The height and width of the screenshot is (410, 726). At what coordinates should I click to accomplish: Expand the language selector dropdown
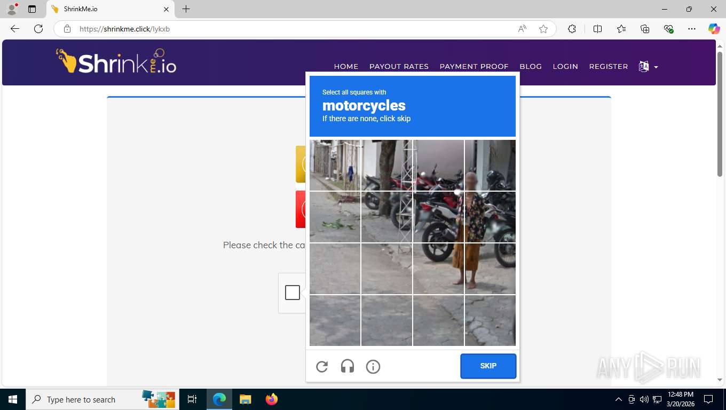point(648,66)
